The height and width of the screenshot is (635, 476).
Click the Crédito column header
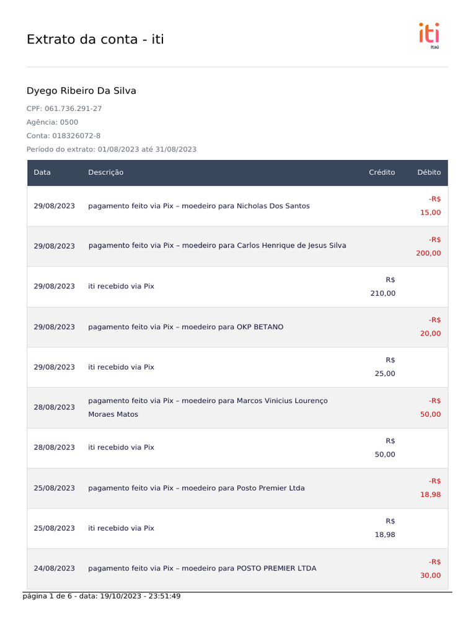click(382, 172)
